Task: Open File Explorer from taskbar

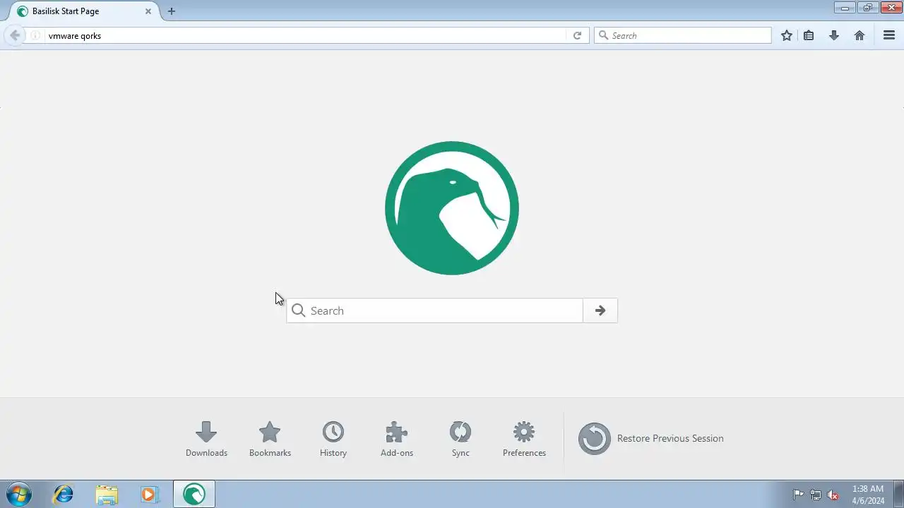Action: [107, 494]
